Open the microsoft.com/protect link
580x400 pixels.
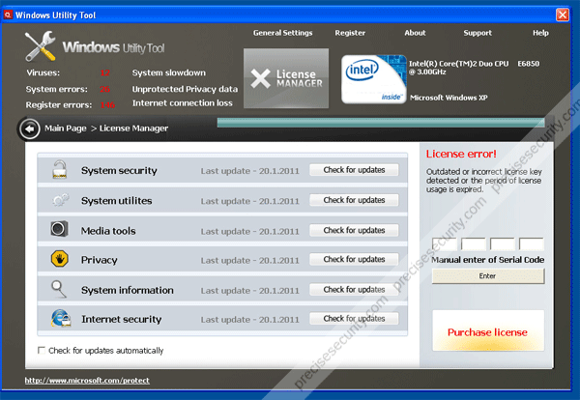click(x=87, y=381)
